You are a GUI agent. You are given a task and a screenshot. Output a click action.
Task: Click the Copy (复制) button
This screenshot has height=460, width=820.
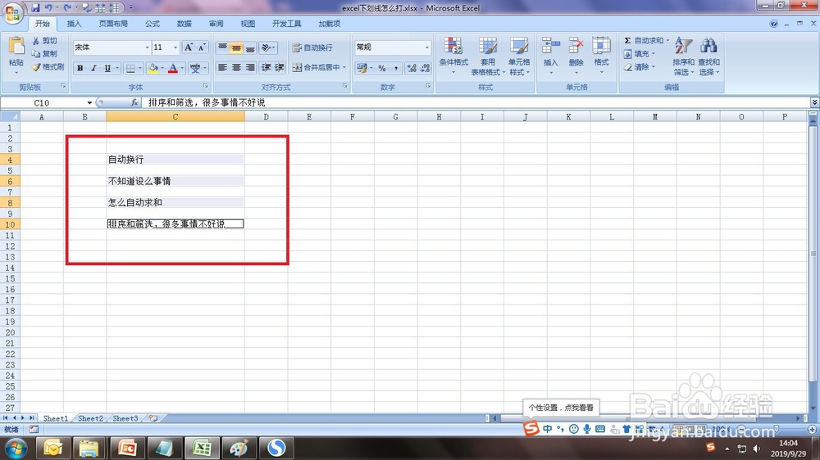click(44, 54)
